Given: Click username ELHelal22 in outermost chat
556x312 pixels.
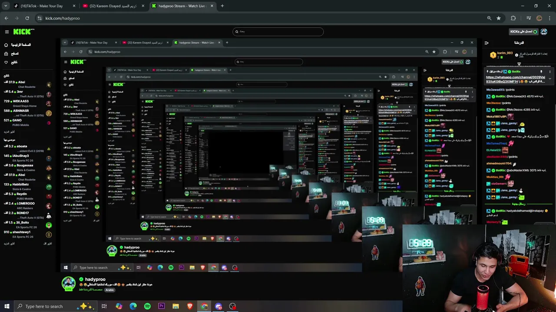Looking at the screenshot, I should [494, 150].
